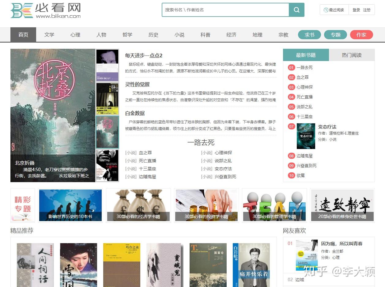Screen dimensions: 385x287
Task: Click the red 作家 button
Action: click(361, 35)
